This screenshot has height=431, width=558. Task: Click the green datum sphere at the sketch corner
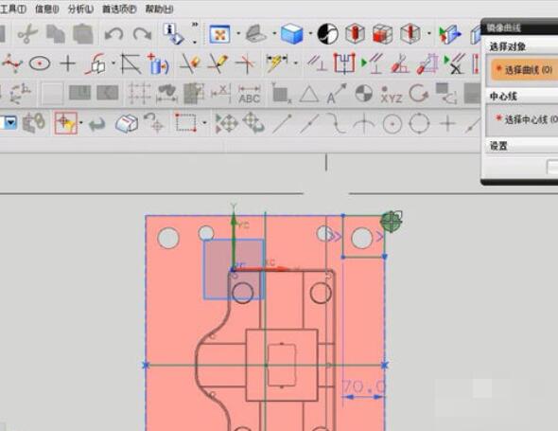coord(392,222)
